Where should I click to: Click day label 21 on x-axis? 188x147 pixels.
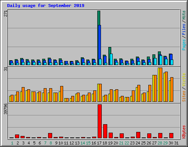click(x=121, y=143)
